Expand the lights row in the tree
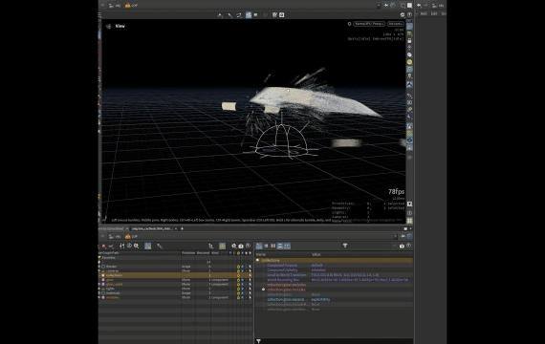The width and height of the screenshot is (545, 344). point(99,289)
